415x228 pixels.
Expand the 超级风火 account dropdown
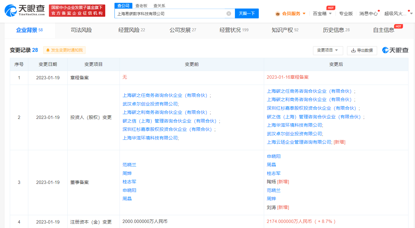pos(398,13)
